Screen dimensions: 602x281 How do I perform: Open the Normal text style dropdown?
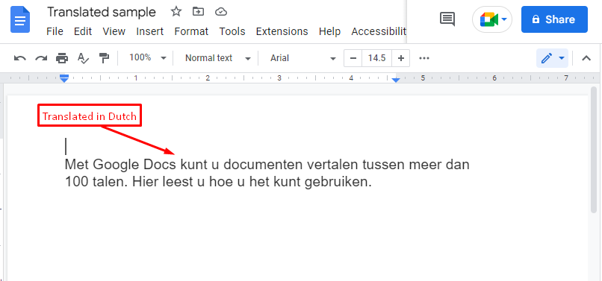point(217,58)
